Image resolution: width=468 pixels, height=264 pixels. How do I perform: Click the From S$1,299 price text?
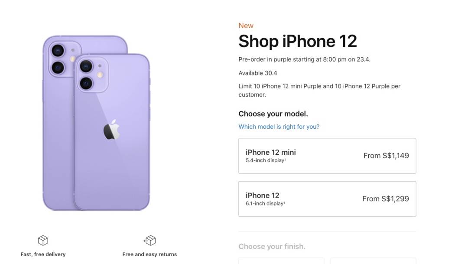pyautogui.click(x=385, y=198)
